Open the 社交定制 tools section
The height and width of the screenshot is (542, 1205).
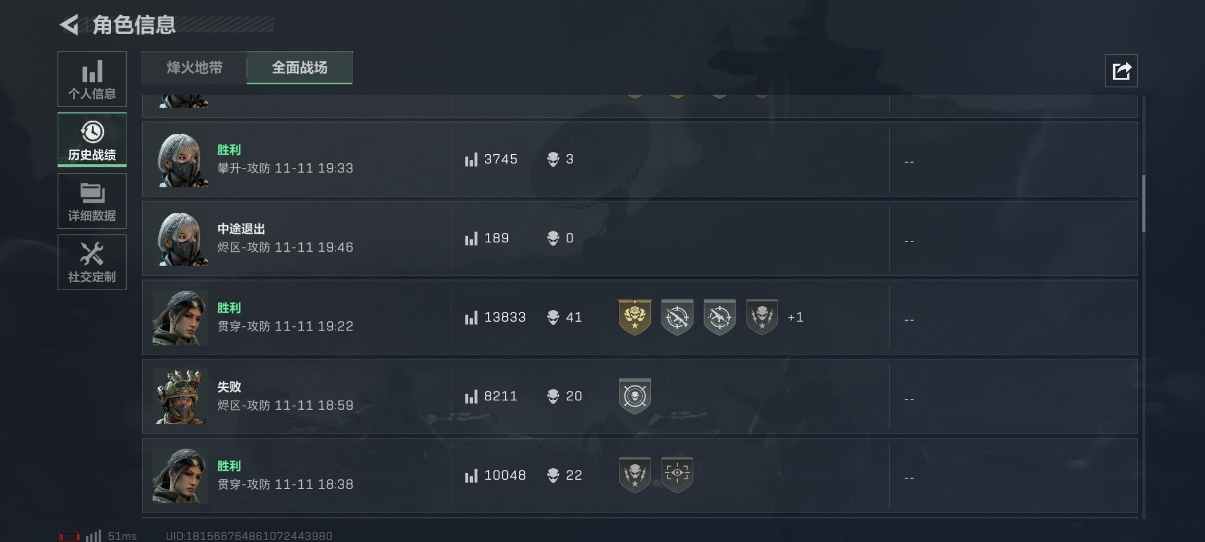click(x=92, y=262)
